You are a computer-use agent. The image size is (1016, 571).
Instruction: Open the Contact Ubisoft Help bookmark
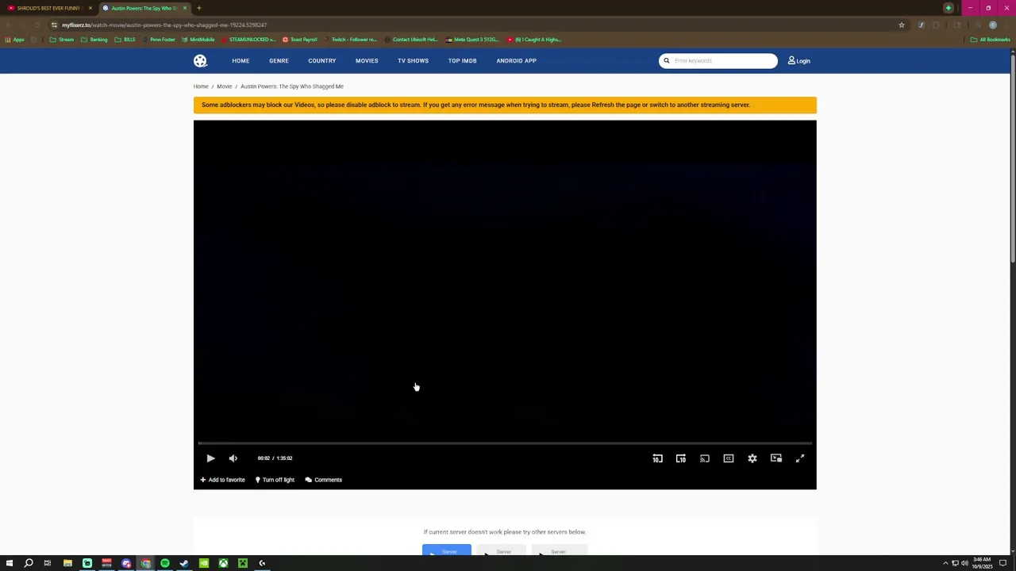coord(411,40)
